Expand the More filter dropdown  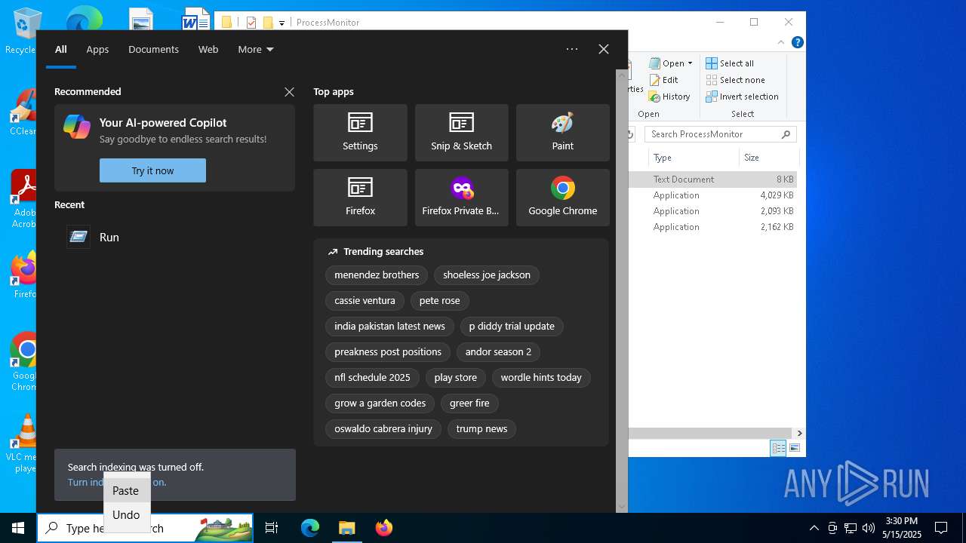(x=256, y=49)
